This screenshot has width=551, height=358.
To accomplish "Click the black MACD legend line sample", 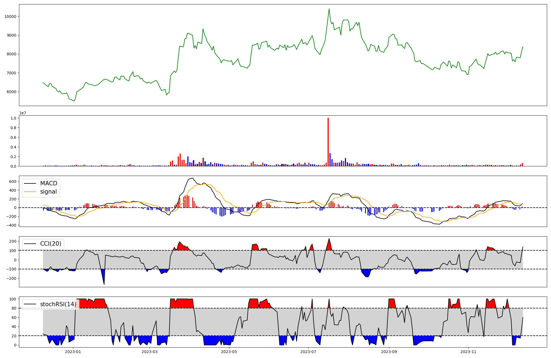I will (x=30, y=183).
